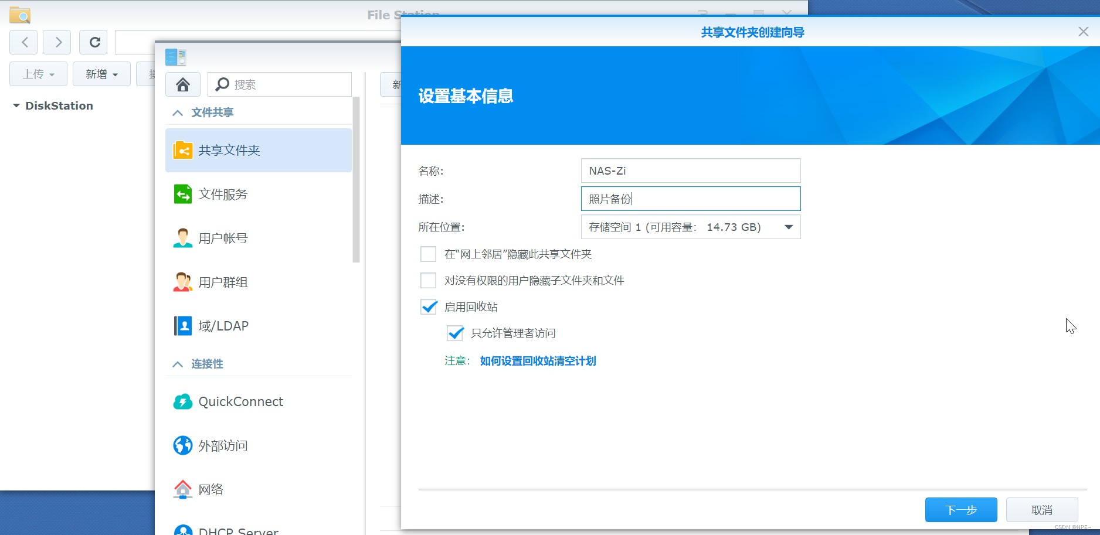
Task: Select 共享文件夹 in the sidebar
Action: pos(259,151)
